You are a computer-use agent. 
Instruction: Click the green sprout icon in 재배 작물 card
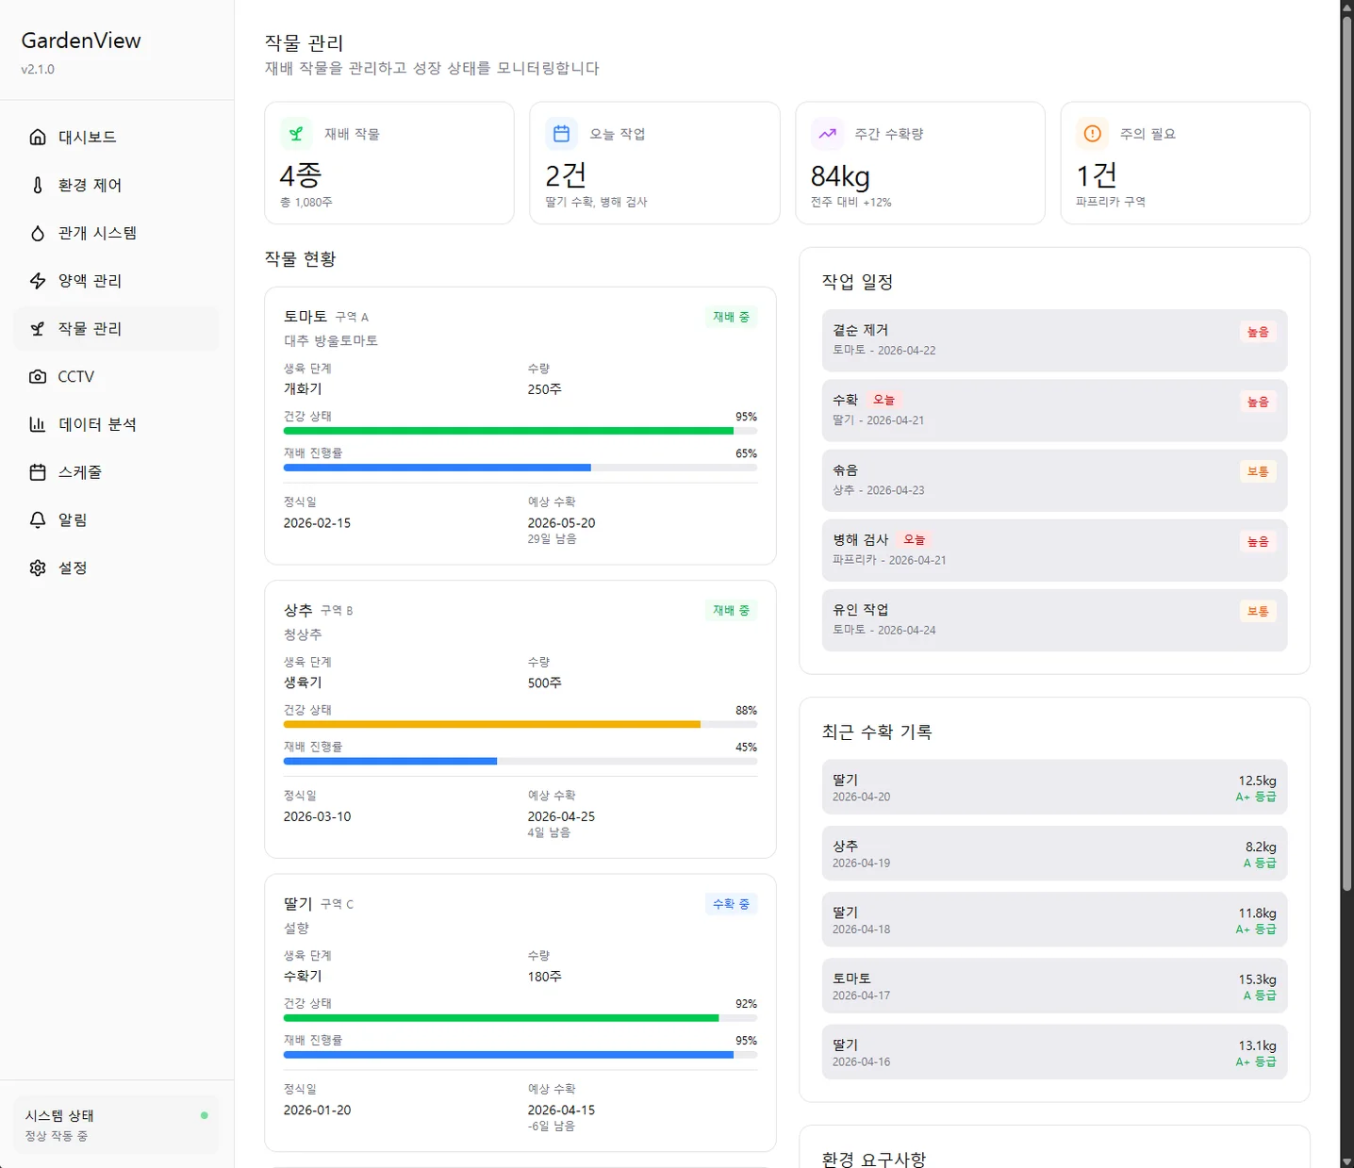click(296, 134)
